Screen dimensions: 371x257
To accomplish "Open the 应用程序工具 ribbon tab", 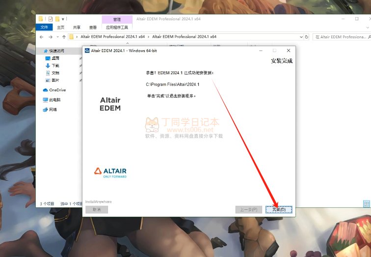I will (117, 28).
